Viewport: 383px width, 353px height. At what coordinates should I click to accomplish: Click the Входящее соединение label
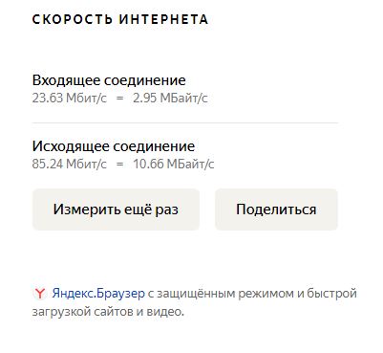tap(109, 80)
